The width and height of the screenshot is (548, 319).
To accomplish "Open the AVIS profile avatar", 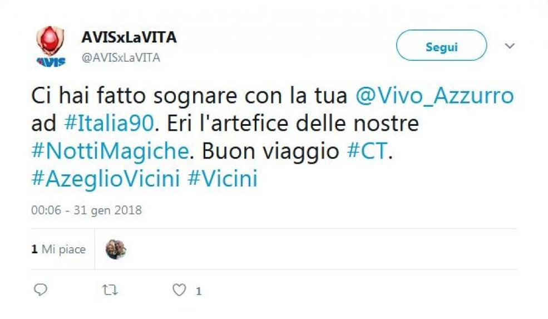I will [51, 46].
